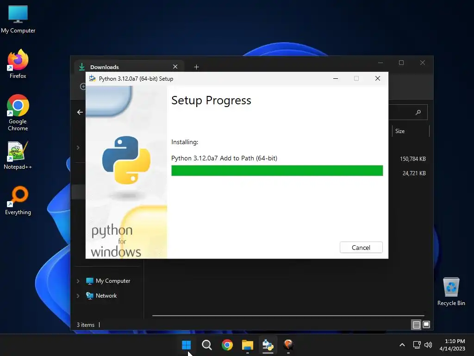Maximize the File Explorer window

(x=401, y=63)
